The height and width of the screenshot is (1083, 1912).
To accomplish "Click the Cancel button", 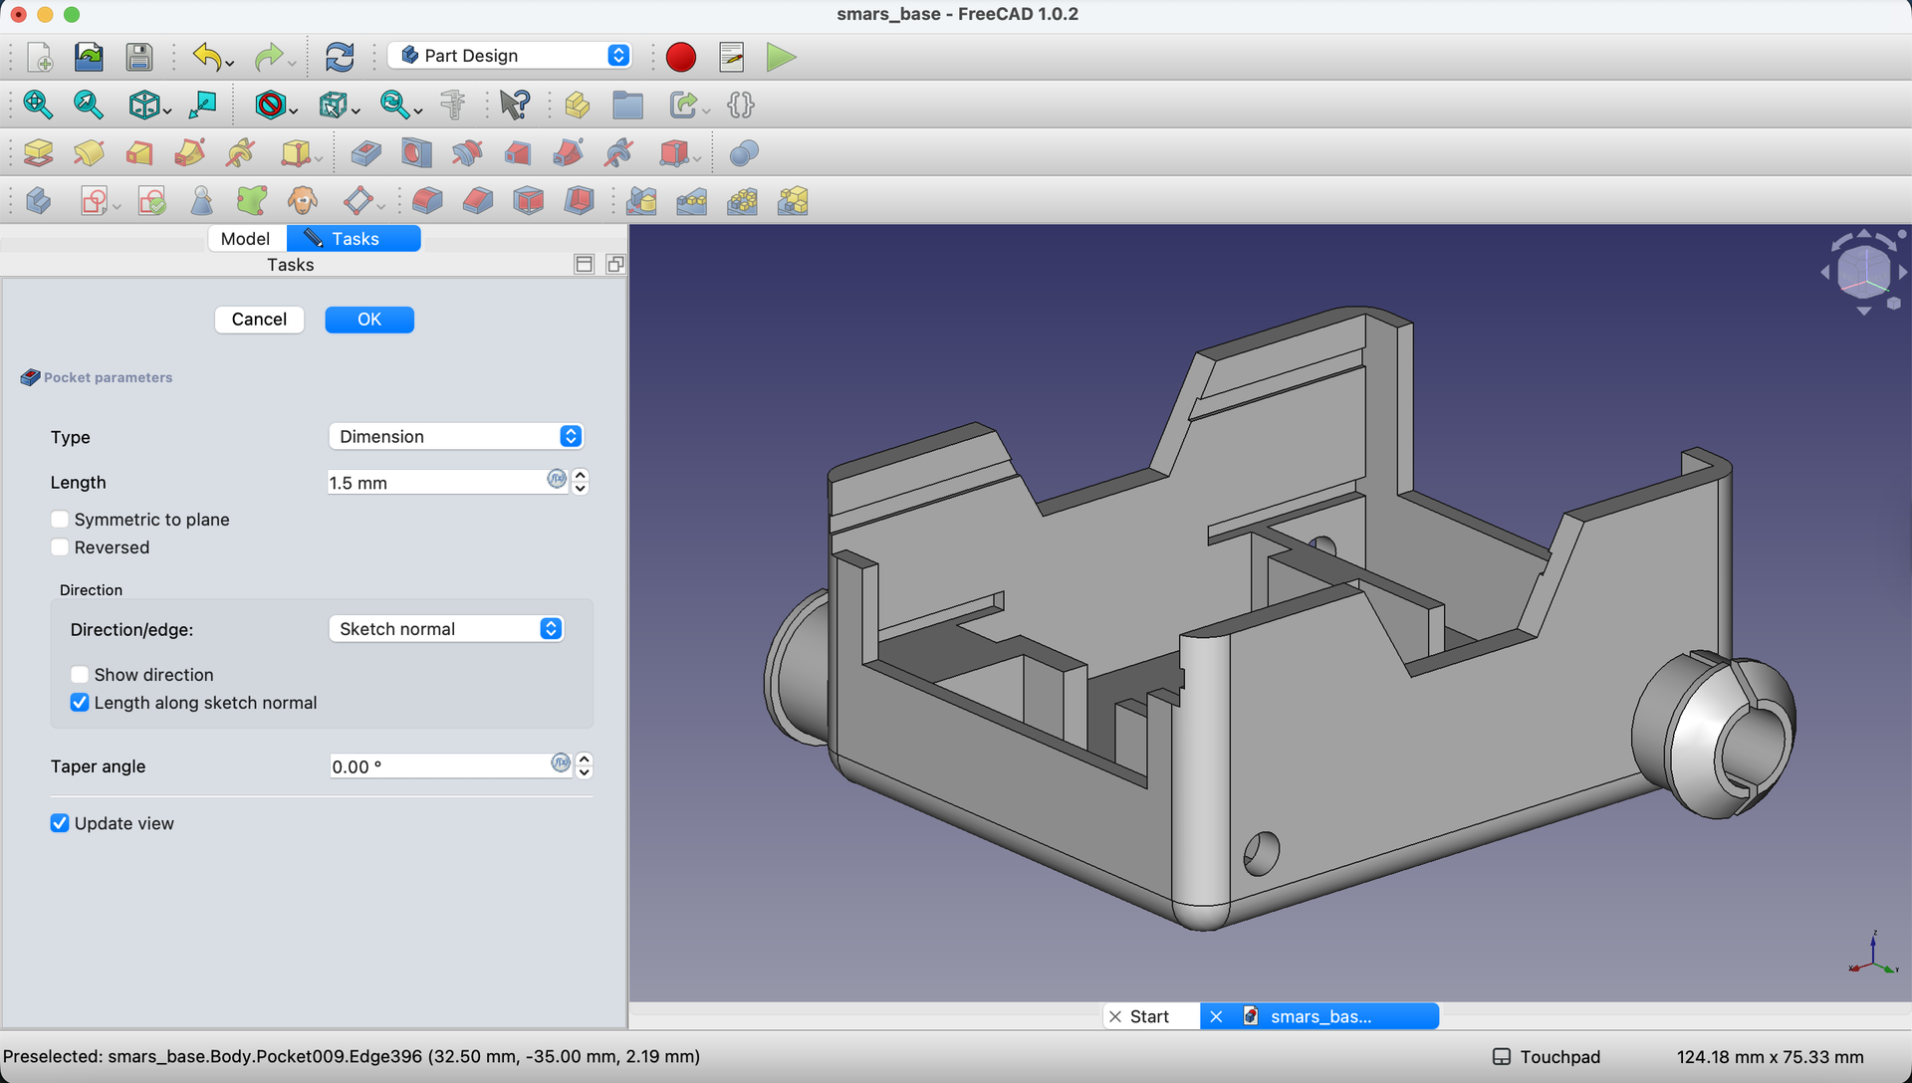I will click(x=259, y=320).
